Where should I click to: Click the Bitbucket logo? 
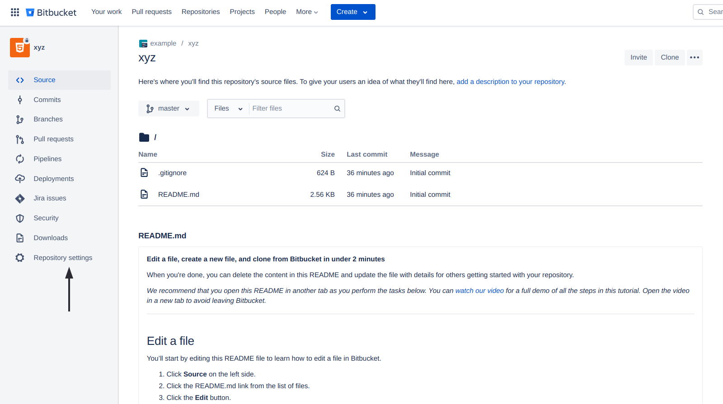[x=51, y=12]
